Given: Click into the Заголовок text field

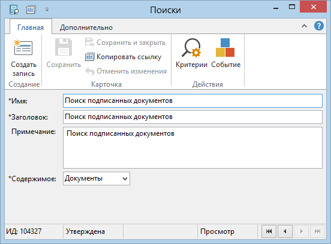Looking at the screenshot, I should point(192,117).
